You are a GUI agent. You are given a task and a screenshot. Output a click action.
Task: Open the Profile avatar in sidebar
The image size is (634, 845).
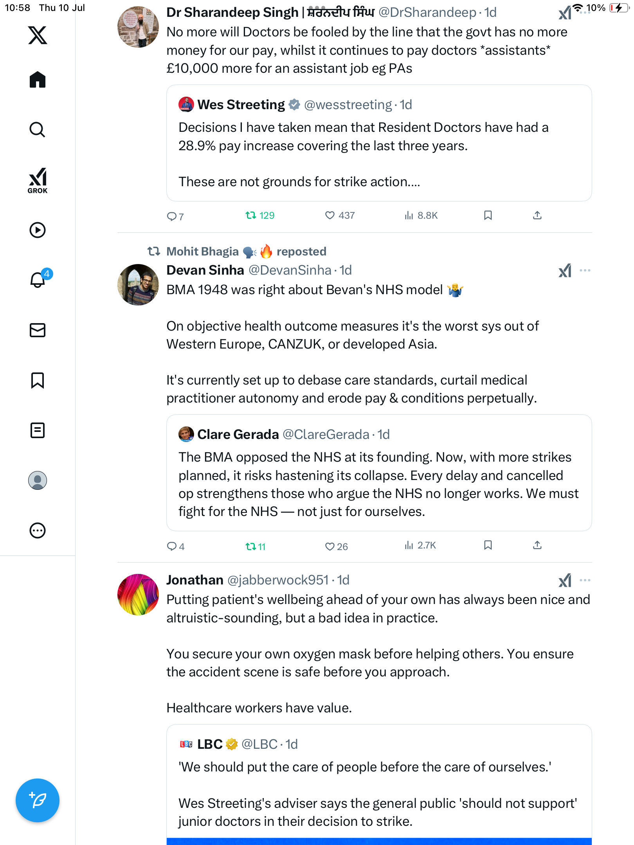point(38,480)
